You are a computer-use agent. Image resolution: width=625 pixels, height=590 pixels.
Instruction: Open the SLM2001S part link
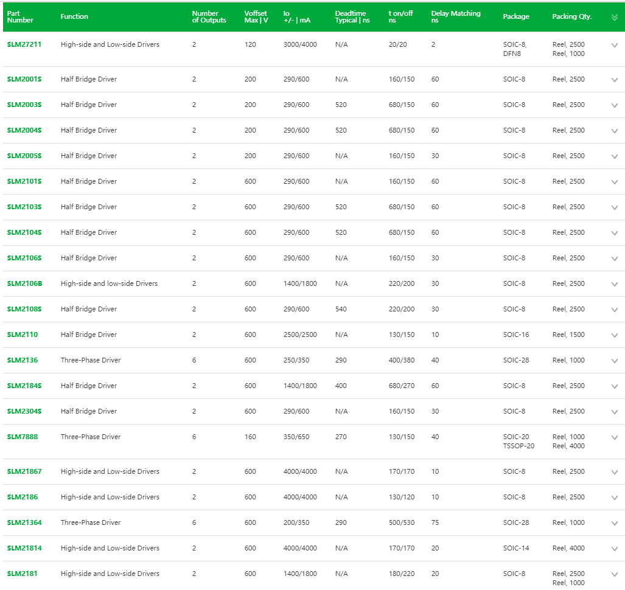24,79
